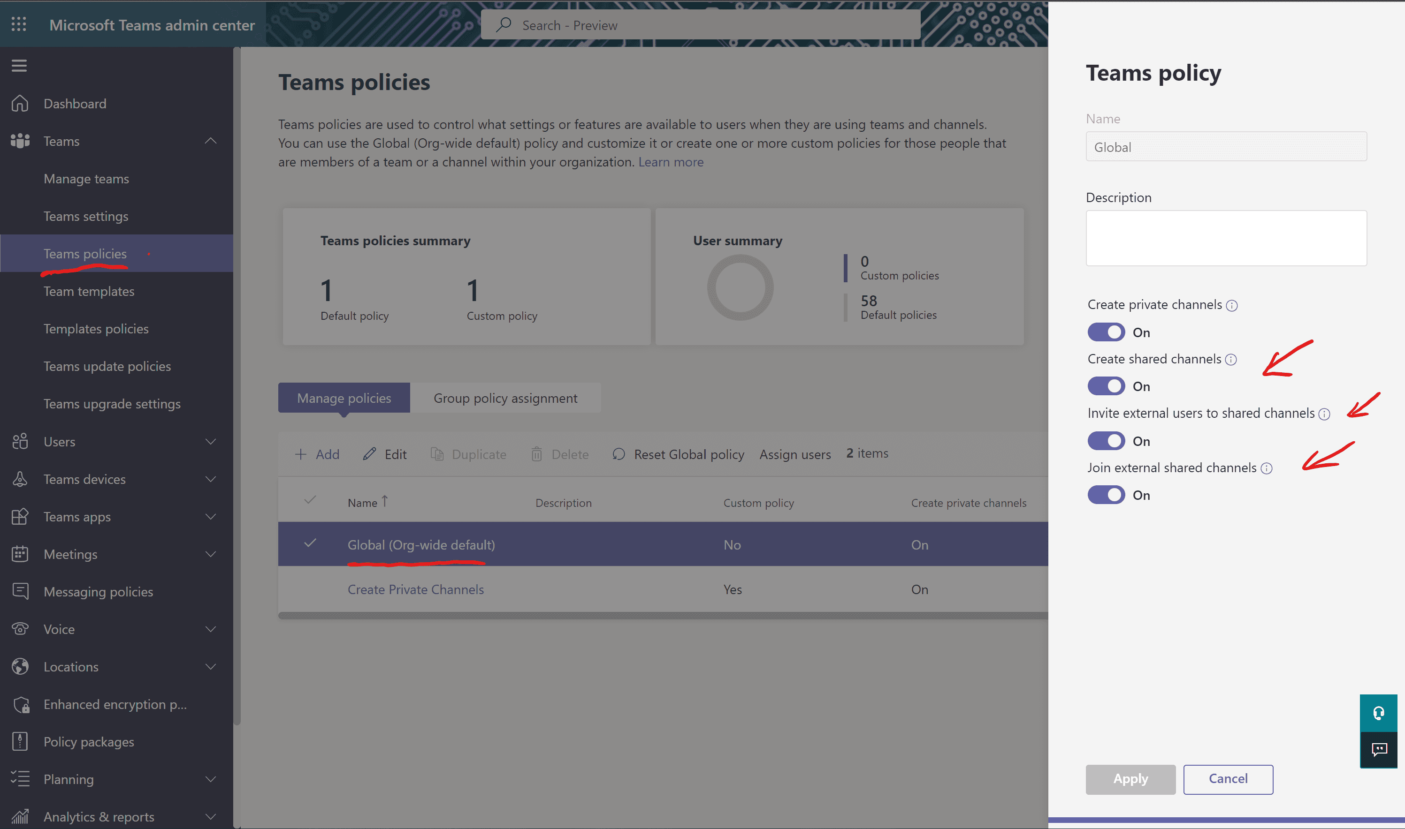Click into the Description text field
Screen dimensions: 1405x829
point(1226,238)
